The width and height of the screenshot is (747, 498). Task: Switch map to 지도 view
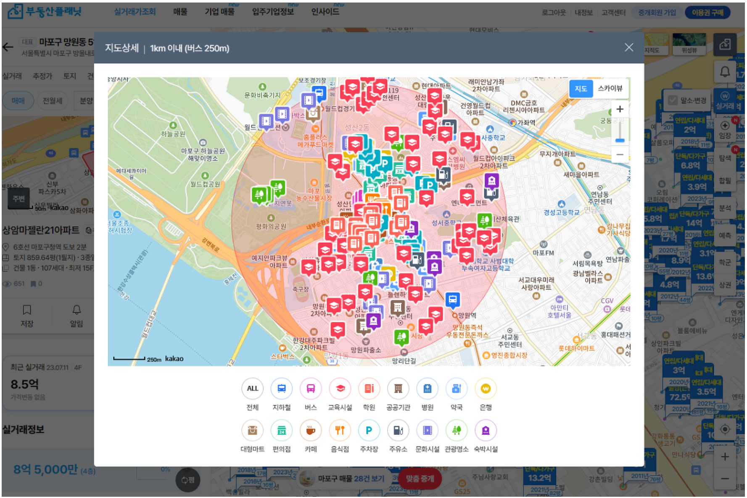tap(581, 89)
